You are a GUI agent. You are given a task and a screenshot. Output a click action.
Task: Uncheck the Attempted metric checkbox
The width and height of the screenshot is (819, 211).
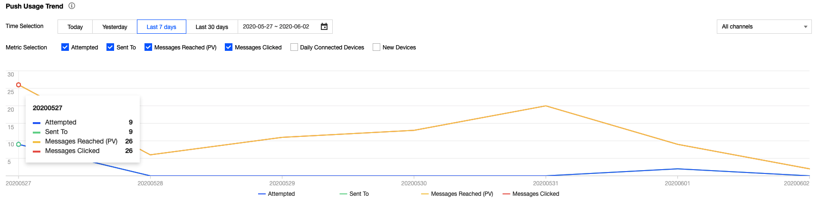[x=65, y=47]
